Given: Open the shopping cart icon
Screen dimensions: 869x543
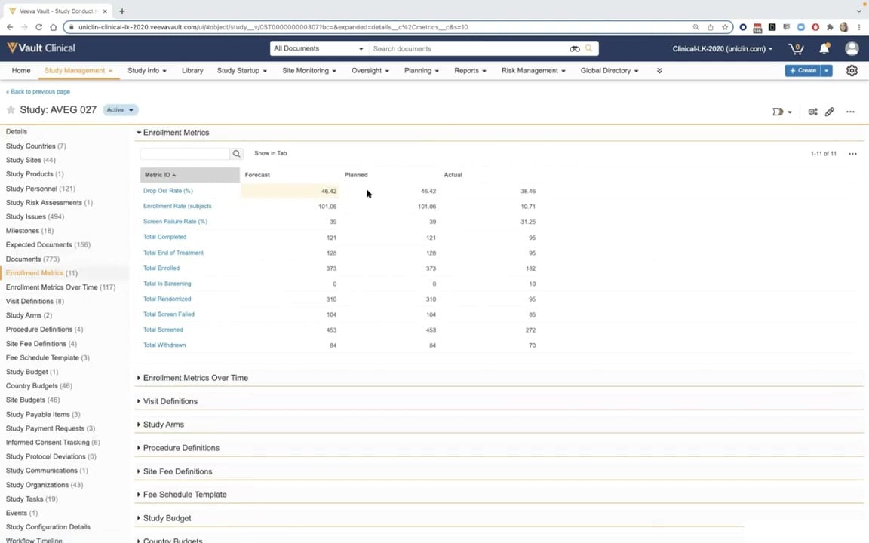Looking at the screenshot, I should click(796, 49).
